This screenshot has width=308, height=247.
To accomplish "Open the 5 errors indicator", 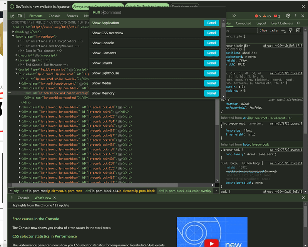I will point(258,16).
